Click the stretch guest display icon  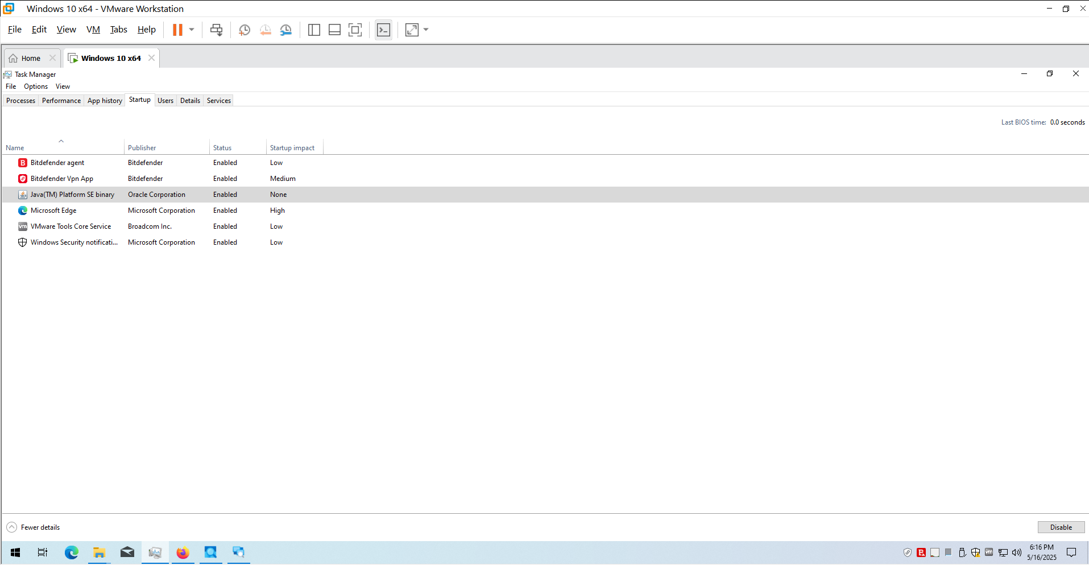tap(412, 30)
